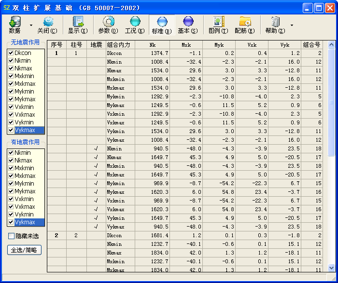
Task: Click the 关闭 toolbar icon
Action: 47,22
